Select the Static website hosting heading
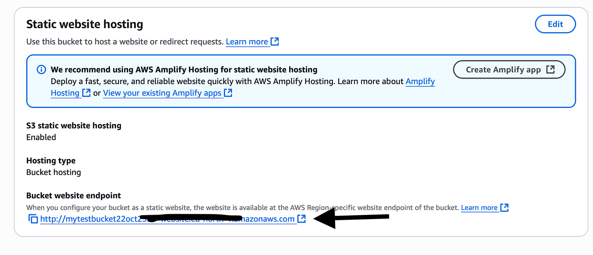The height and width of the screenshot is (255, 593). [x=85, y=24]
